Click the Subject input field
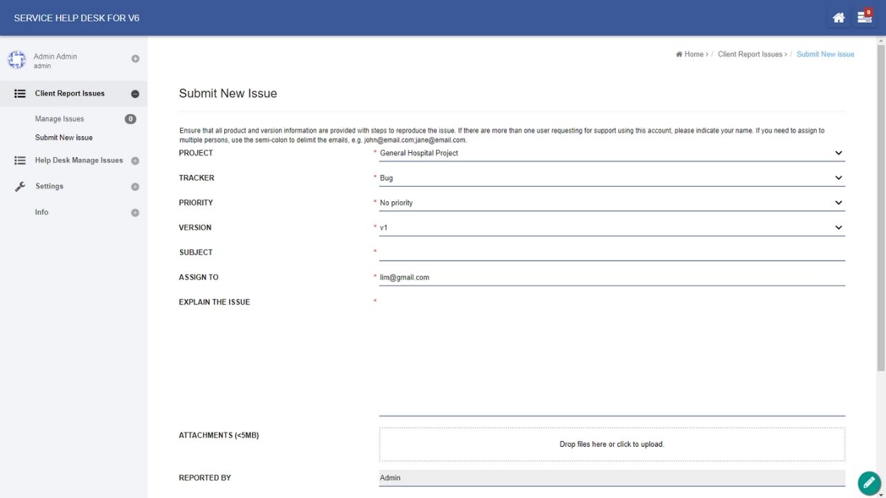The image size is (886, 498). (612, 252)
